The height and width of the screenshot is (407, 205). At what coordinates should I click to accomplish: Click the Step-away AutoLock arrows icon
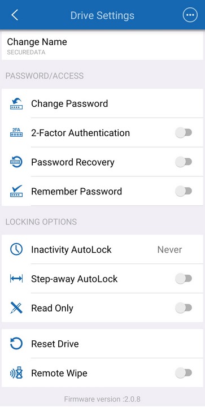click(16, 279)
